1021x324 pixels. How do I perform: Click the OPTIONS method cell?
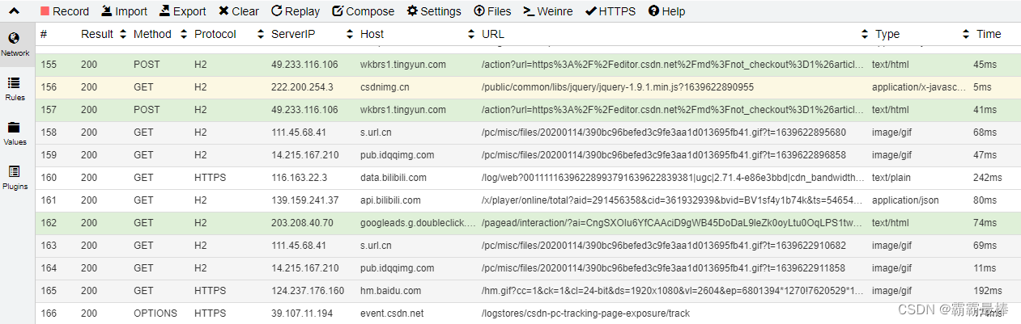point(156,313)
